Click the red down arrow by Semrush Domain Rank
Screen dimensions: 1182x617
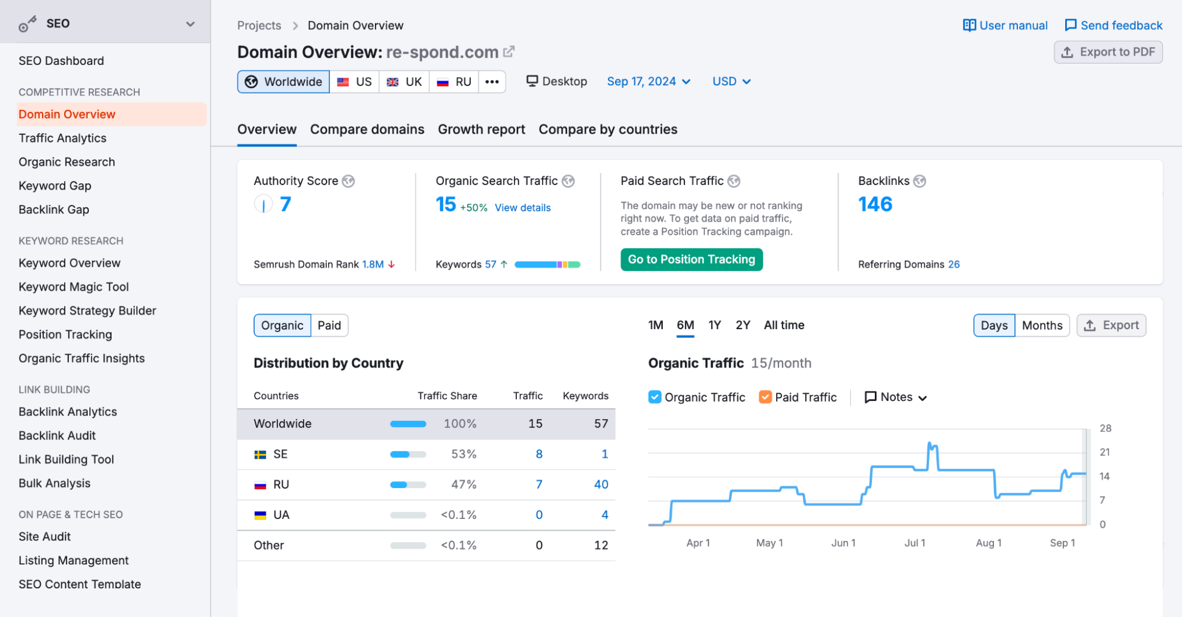[391, 264]
